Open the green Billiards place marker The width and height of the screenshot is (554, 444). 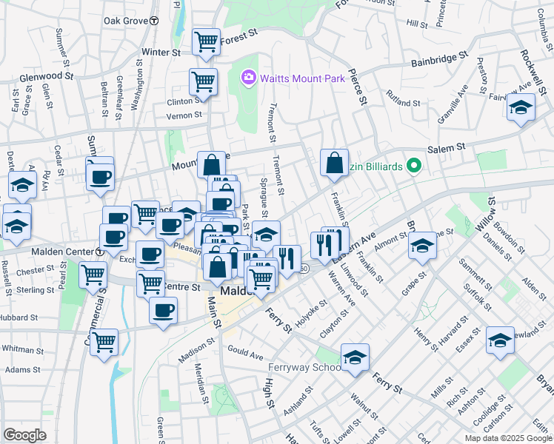click(x=415, y=167)
